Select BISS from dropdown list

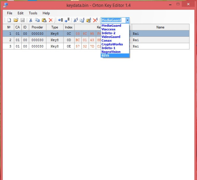point(115,56)
